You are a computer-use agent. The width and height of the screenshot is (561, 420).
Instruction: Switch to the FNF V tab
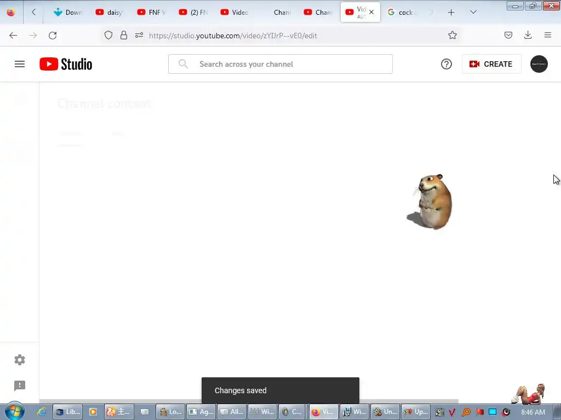[152, 13]
